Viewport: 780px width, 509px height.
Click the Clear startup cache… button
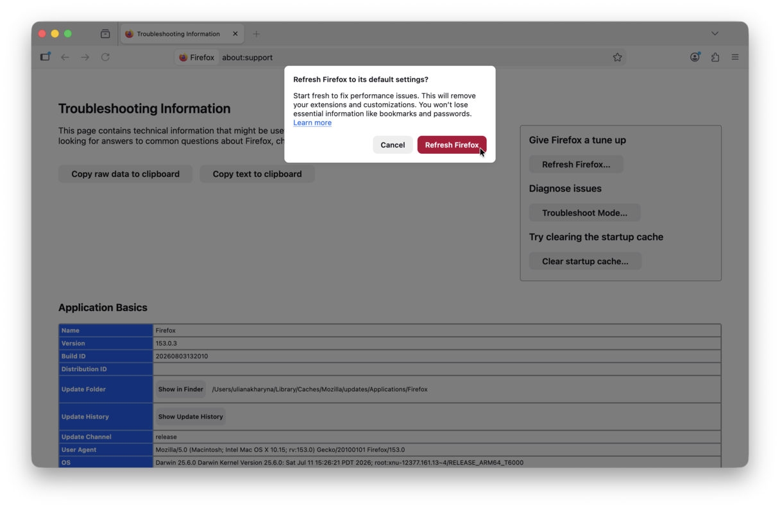click(585, 261)
